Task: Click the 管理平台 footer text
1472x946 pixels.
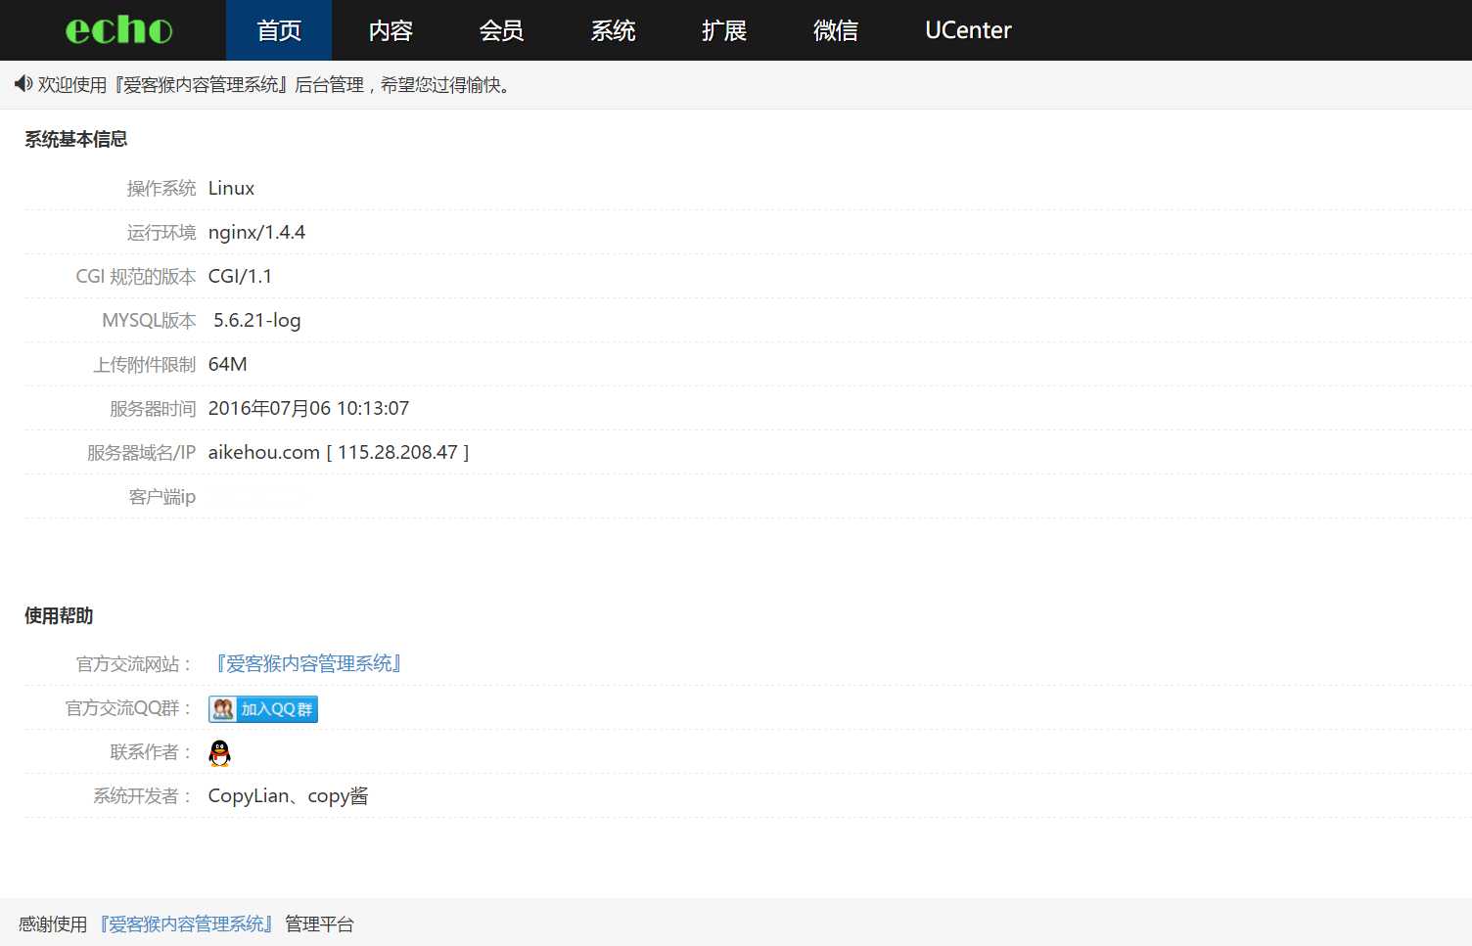Action: tap(319, 924)
